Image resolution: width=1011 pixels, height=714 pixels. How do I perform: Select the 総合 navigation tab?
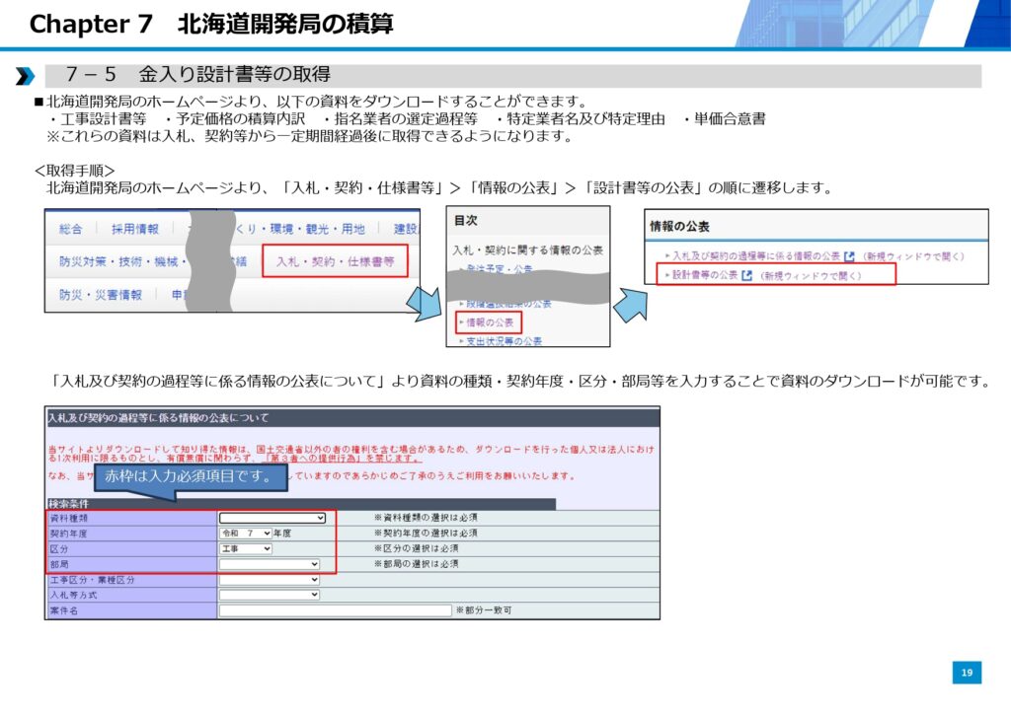[70, 229]
